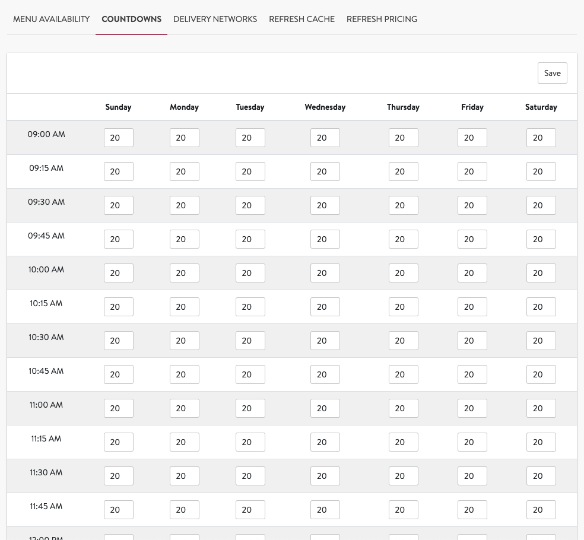
Task: Click the Tuesday 09:30 AM countdown field
Action: tap(250, 205)
